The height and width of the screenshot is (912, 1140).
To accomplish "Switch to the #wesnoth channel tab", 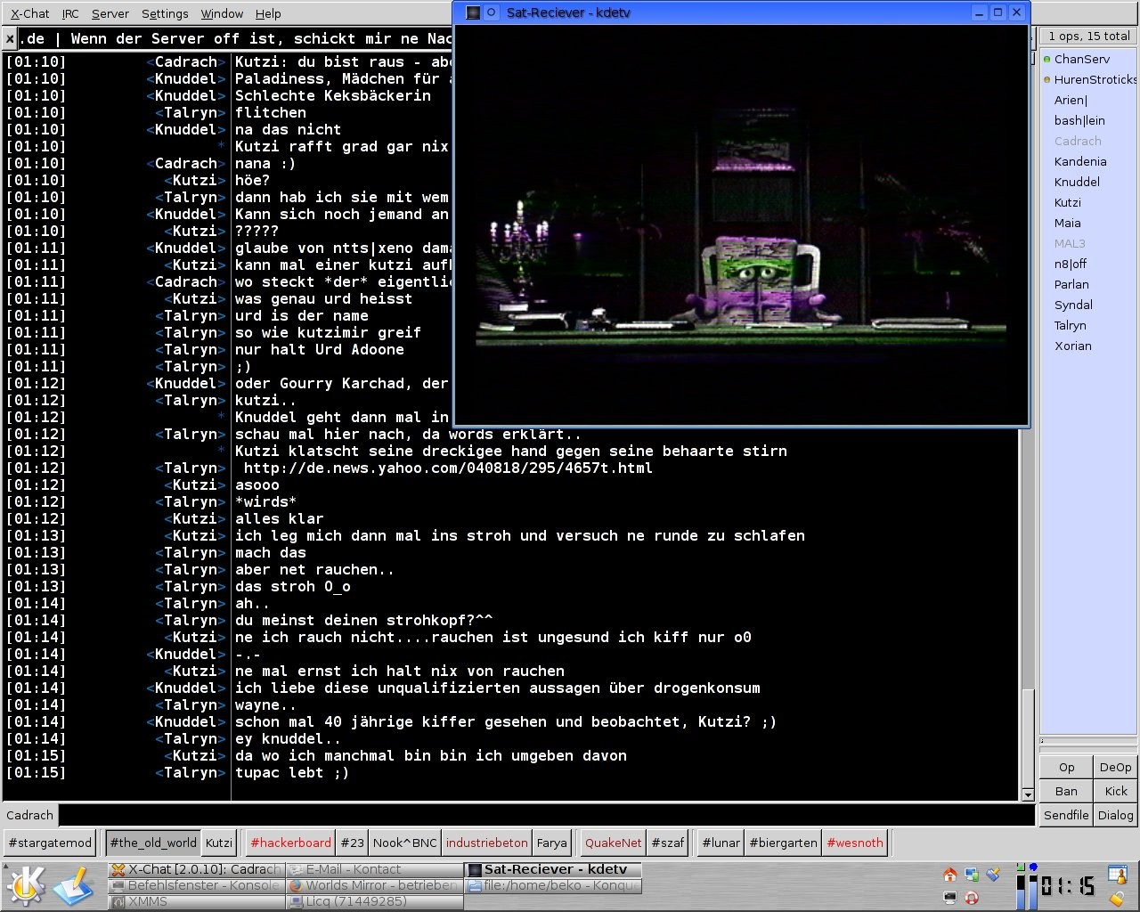I will click(x=855, y=843).
